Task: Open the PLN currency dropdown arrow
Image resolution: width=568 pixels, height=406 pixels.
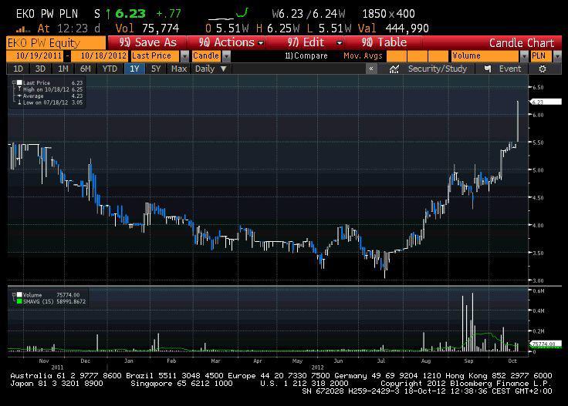Action: (557, 56)
